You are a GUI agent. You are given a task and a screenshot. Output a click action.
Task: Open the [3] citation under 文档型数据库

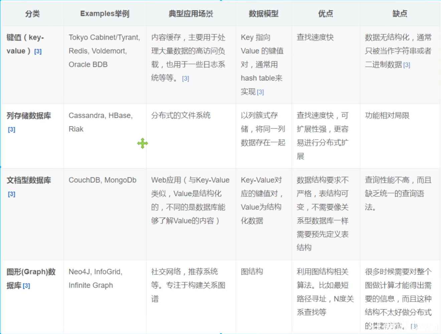pyautogui.click(x=12, y=194)
